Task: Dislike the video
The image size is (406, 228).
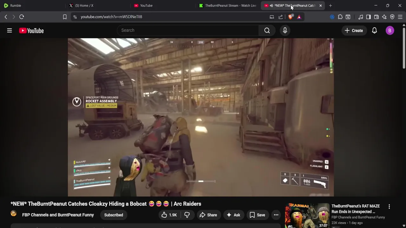Action: click(187, 215)
